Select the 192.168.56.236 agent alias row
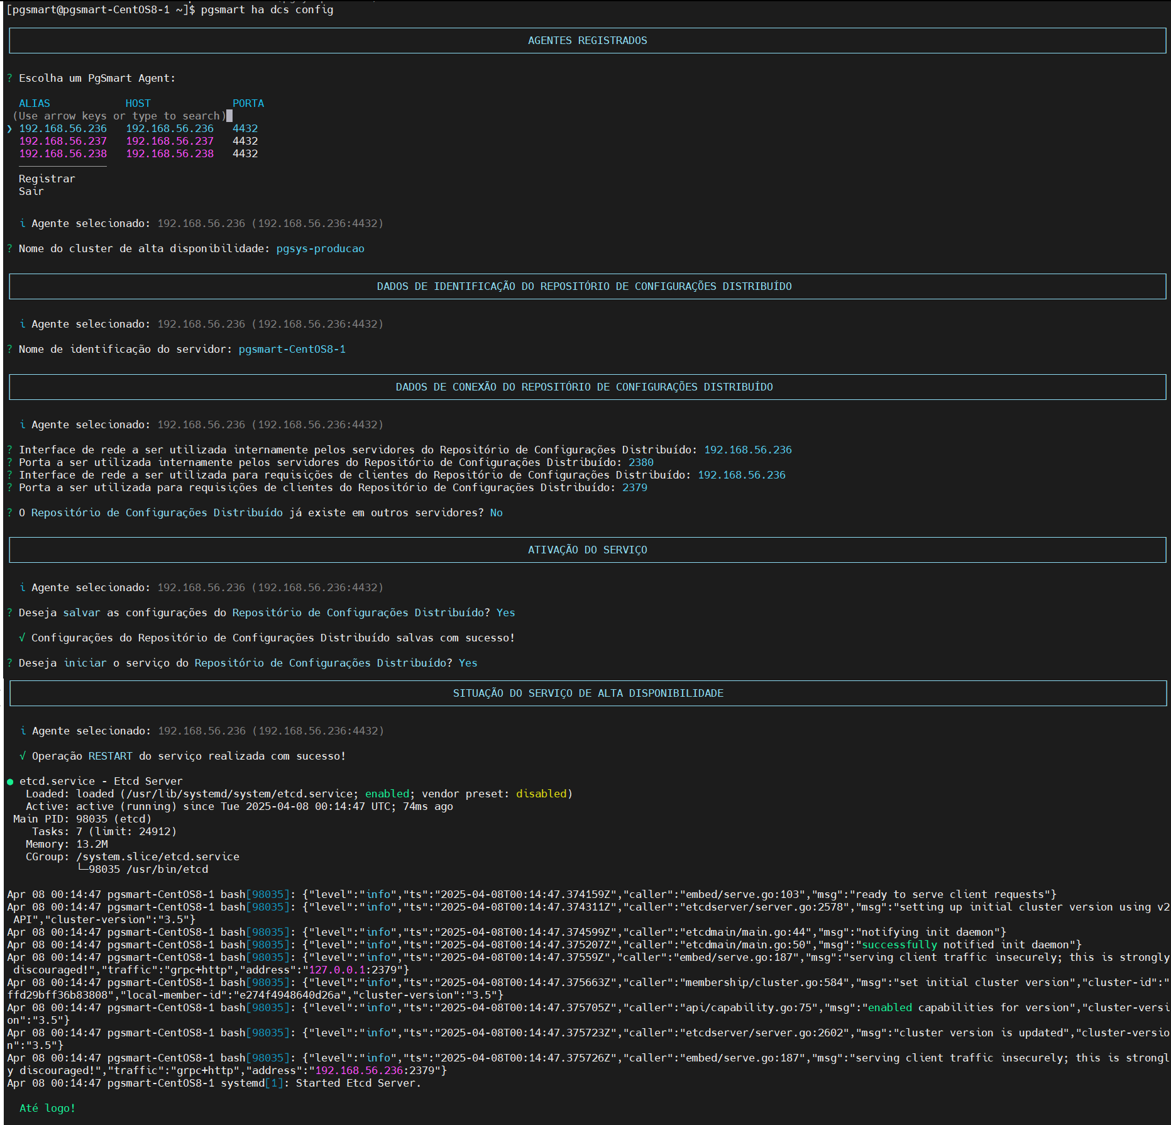Screen dimensions: 1171x1125 (138, 128)
